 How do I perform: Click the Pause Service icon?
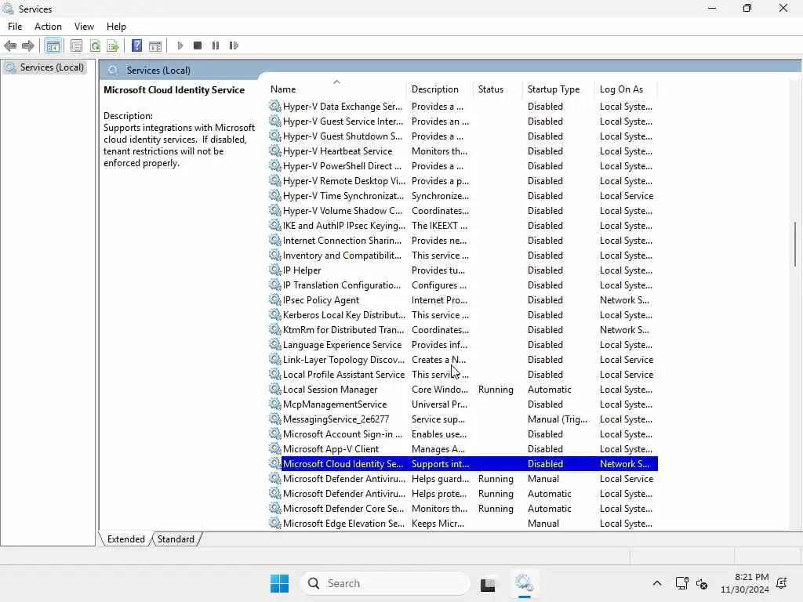point(216,45)
